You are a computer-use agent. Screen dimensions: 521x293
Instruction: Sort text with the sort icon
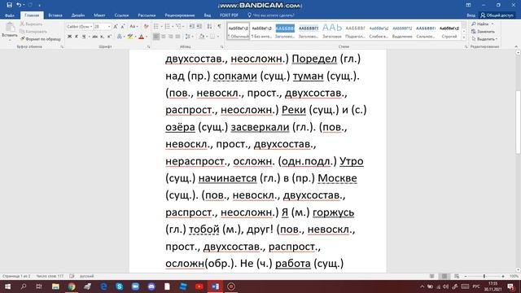pyautogui.click(x=209, y=26)
